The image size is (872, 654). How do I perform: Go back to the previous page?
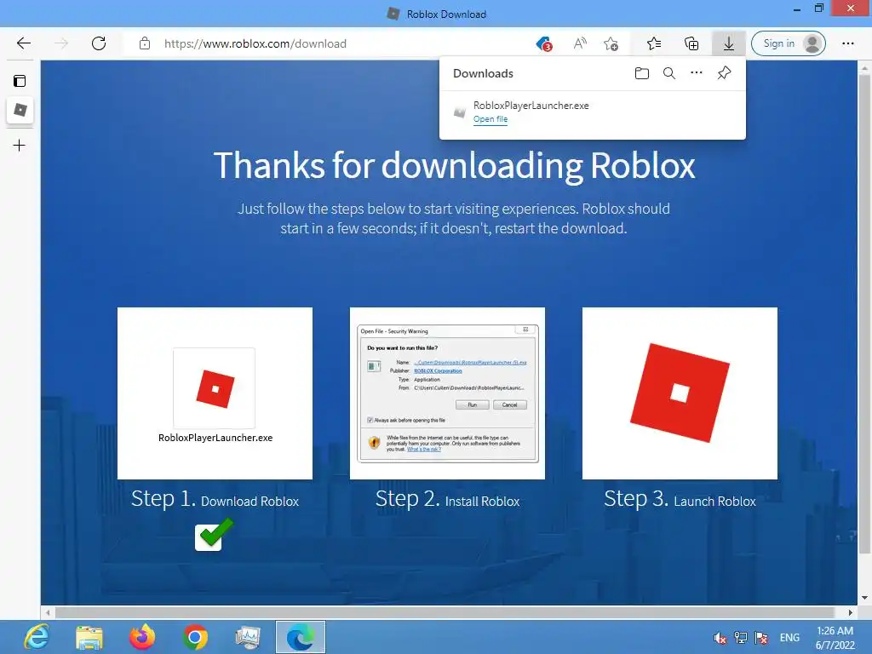tap(23, 43)
